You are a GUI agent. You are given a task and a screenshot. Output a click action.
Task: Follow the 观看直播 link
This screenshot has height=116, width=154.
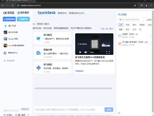(x=80, y=71)
